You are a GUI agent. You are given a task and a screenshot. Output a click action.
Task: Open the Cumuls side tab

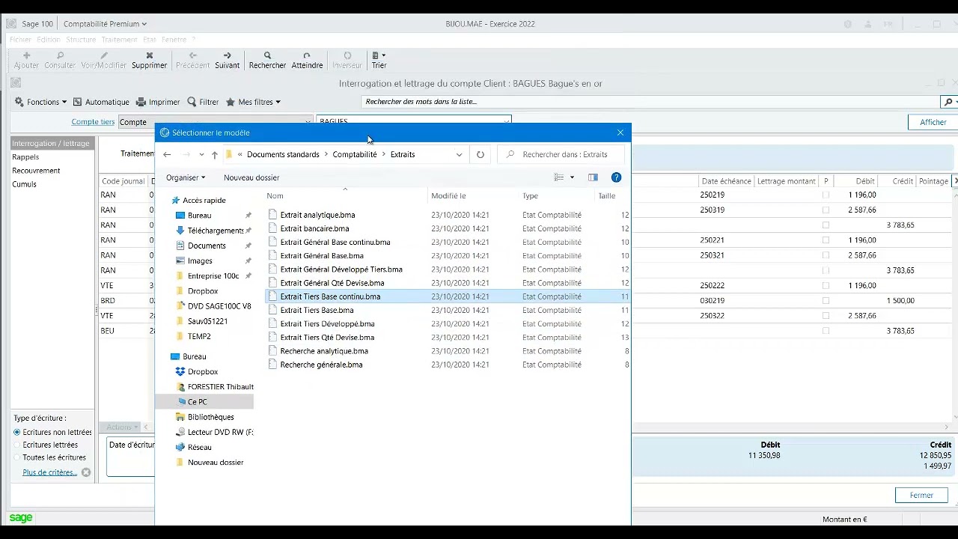tap(24, 184)
